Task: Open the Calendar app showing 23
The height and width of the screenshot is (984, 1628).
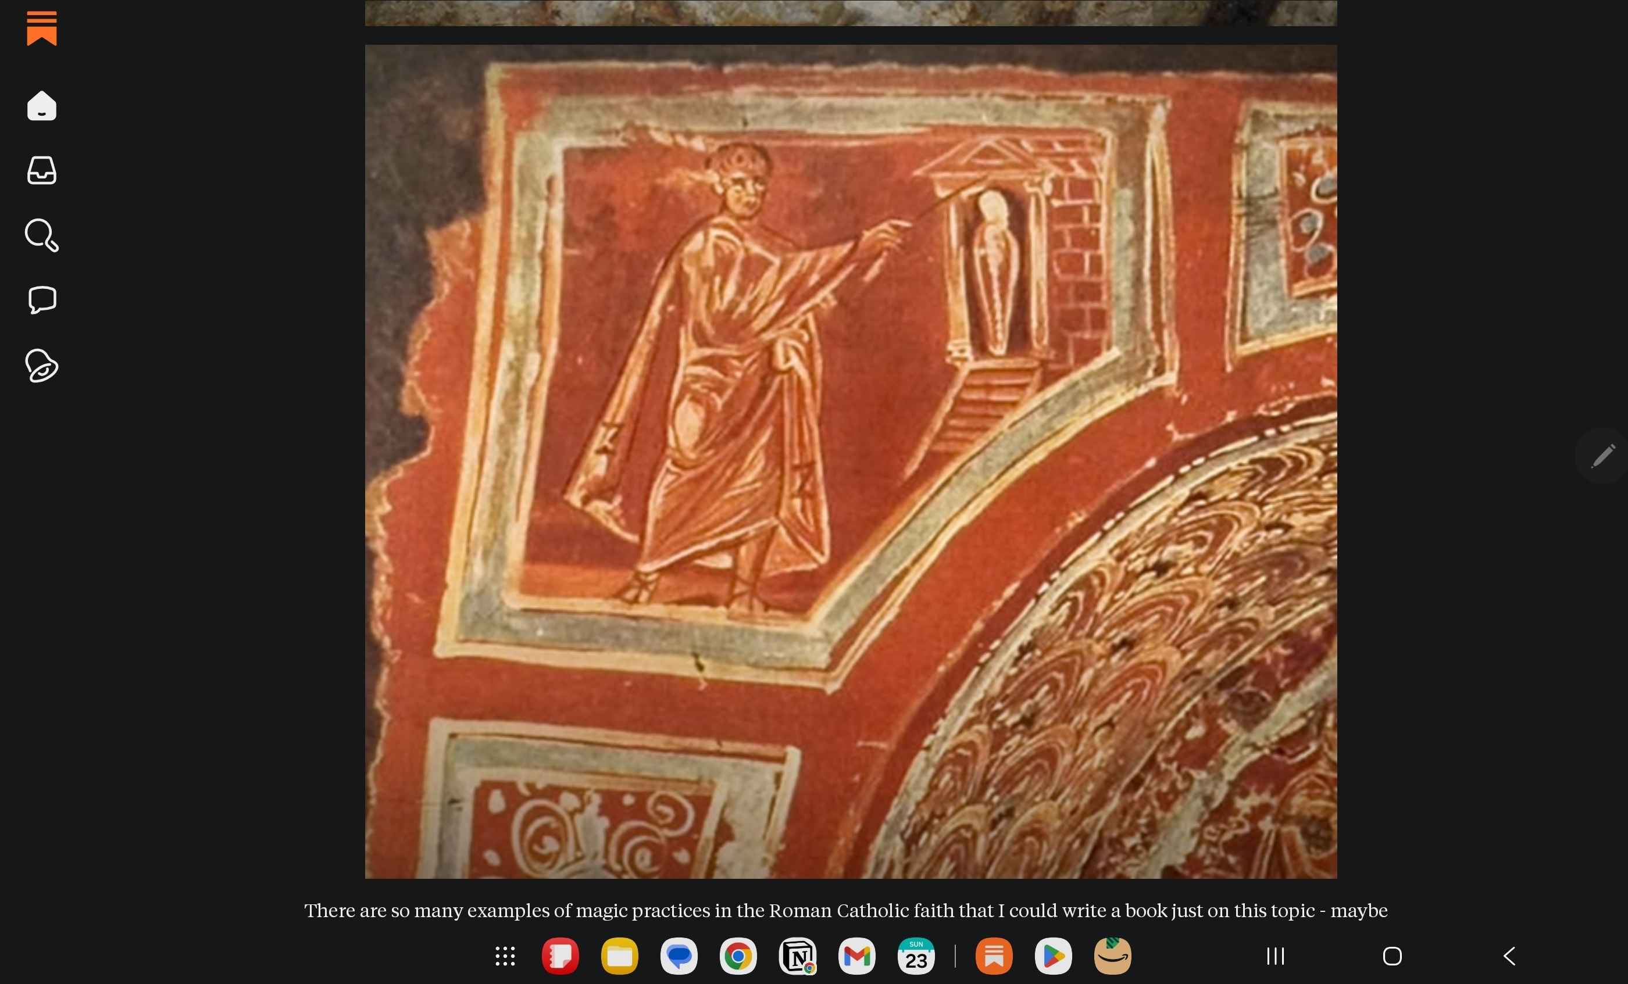Action: [916, 956]
